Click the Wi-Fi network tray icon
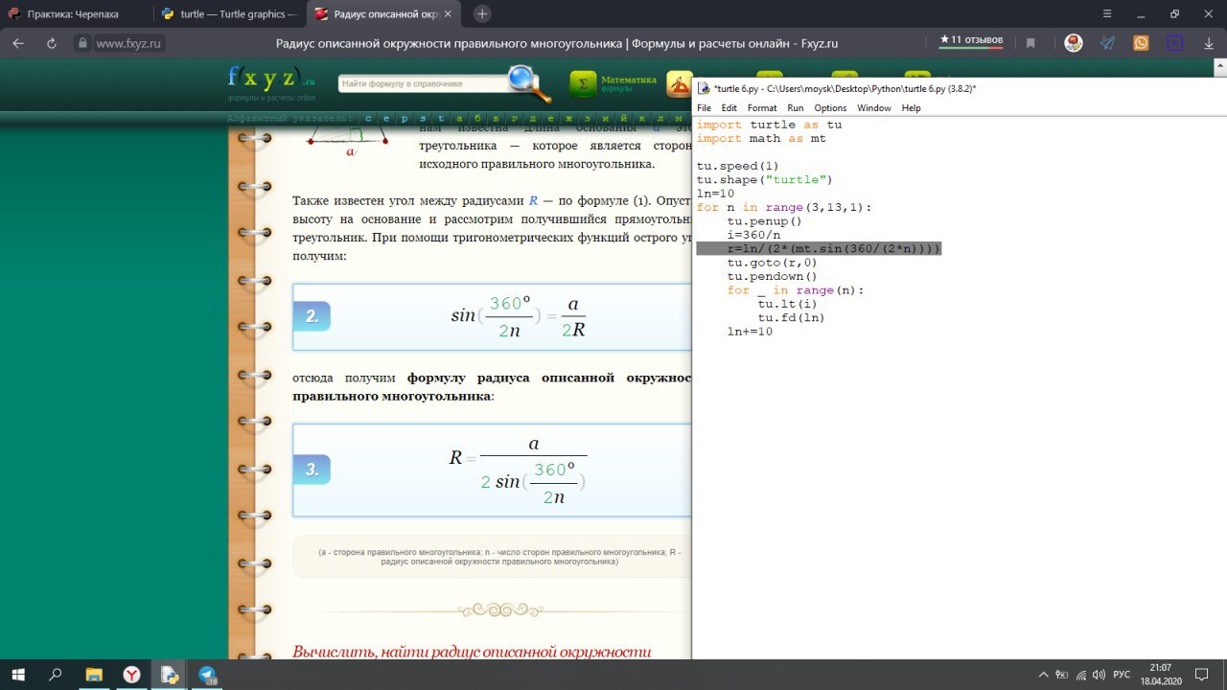Screen dimensions: 1227x690 [1079, 675]
